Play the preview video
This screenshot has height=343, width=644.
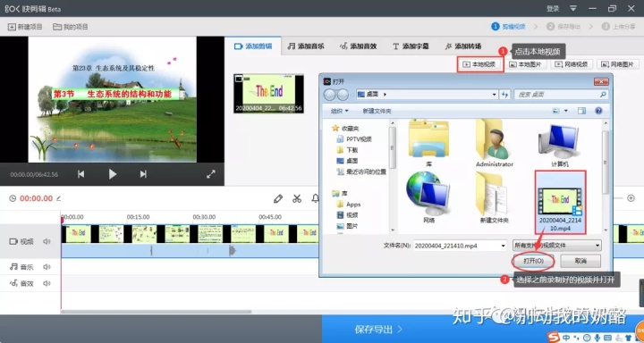pyautogui.click(x=112, y=174)
